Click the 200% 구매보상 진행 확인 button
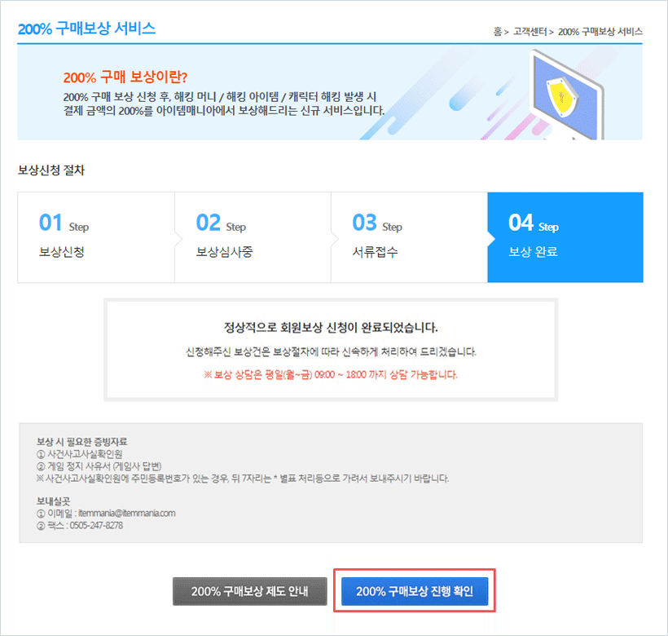The width and height of the screenshot is (668, 636). [415, 591]
